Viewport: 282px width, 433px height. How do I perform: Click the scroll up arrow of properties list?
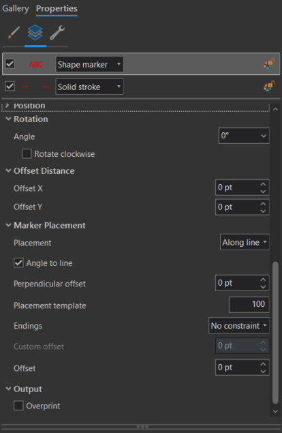coord(275,109)
